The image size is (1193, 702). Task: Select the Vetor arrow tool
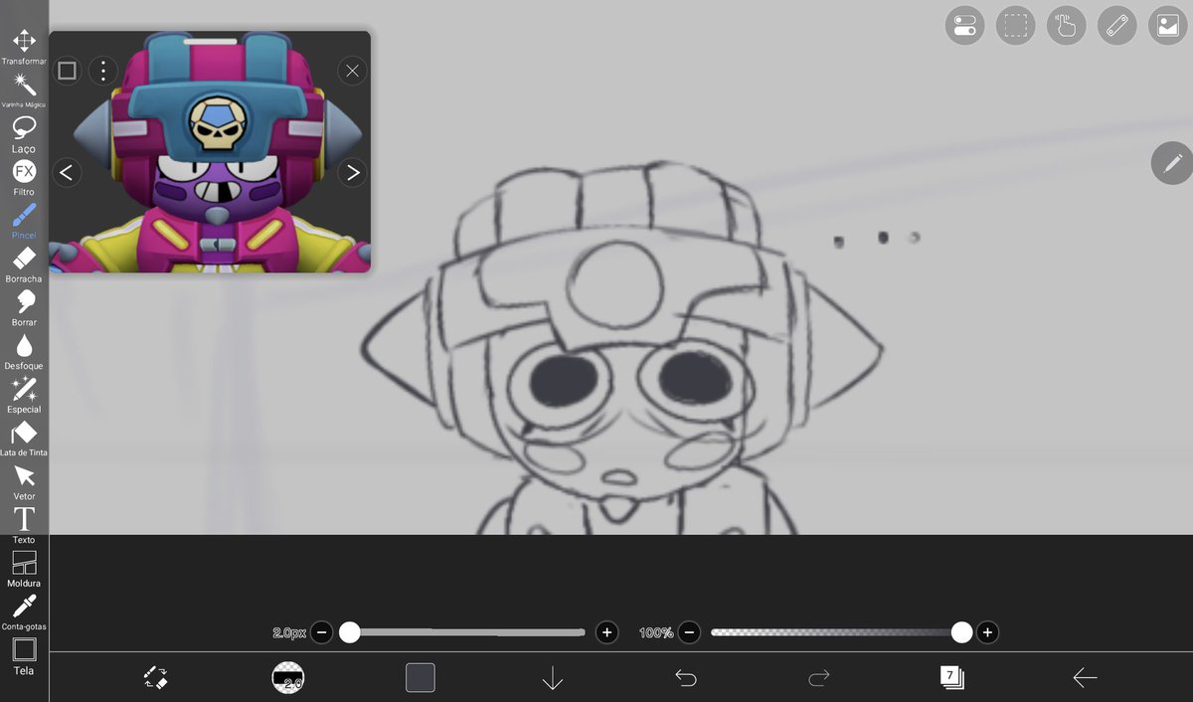pyautogui.click(x=24, y=481)
